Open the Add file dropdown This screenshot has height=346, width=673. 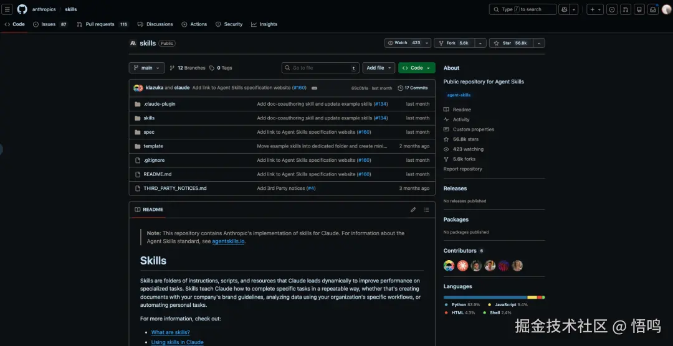[379, 68]
